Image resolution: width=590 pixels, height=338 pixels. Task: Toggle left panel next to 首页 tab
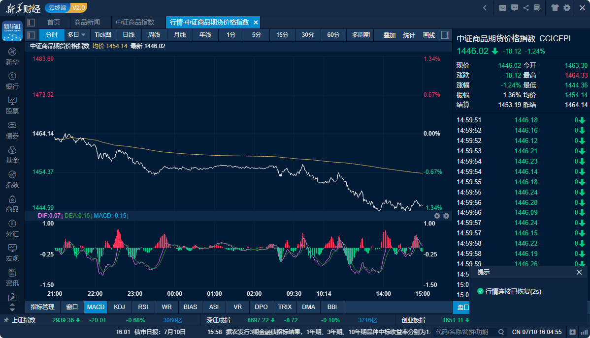point(31,23)
